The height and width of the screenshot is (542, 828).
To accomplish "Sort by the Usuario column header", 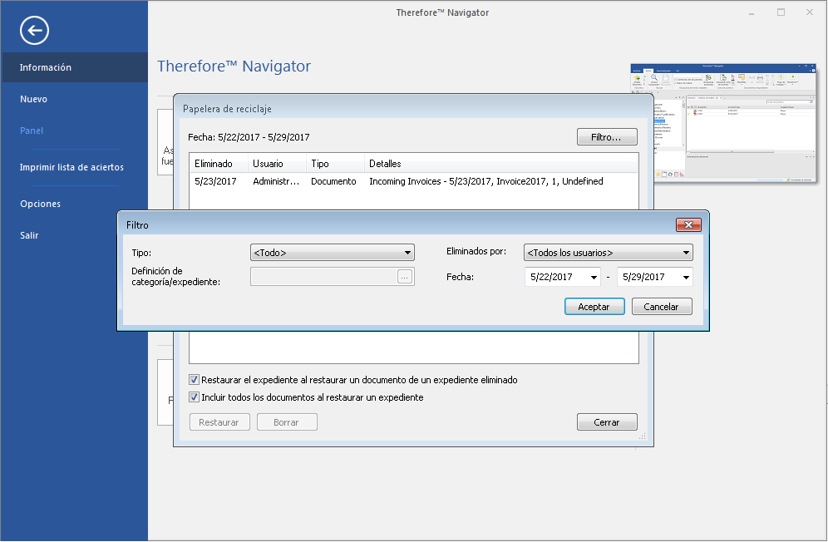I will pos(277,164).
